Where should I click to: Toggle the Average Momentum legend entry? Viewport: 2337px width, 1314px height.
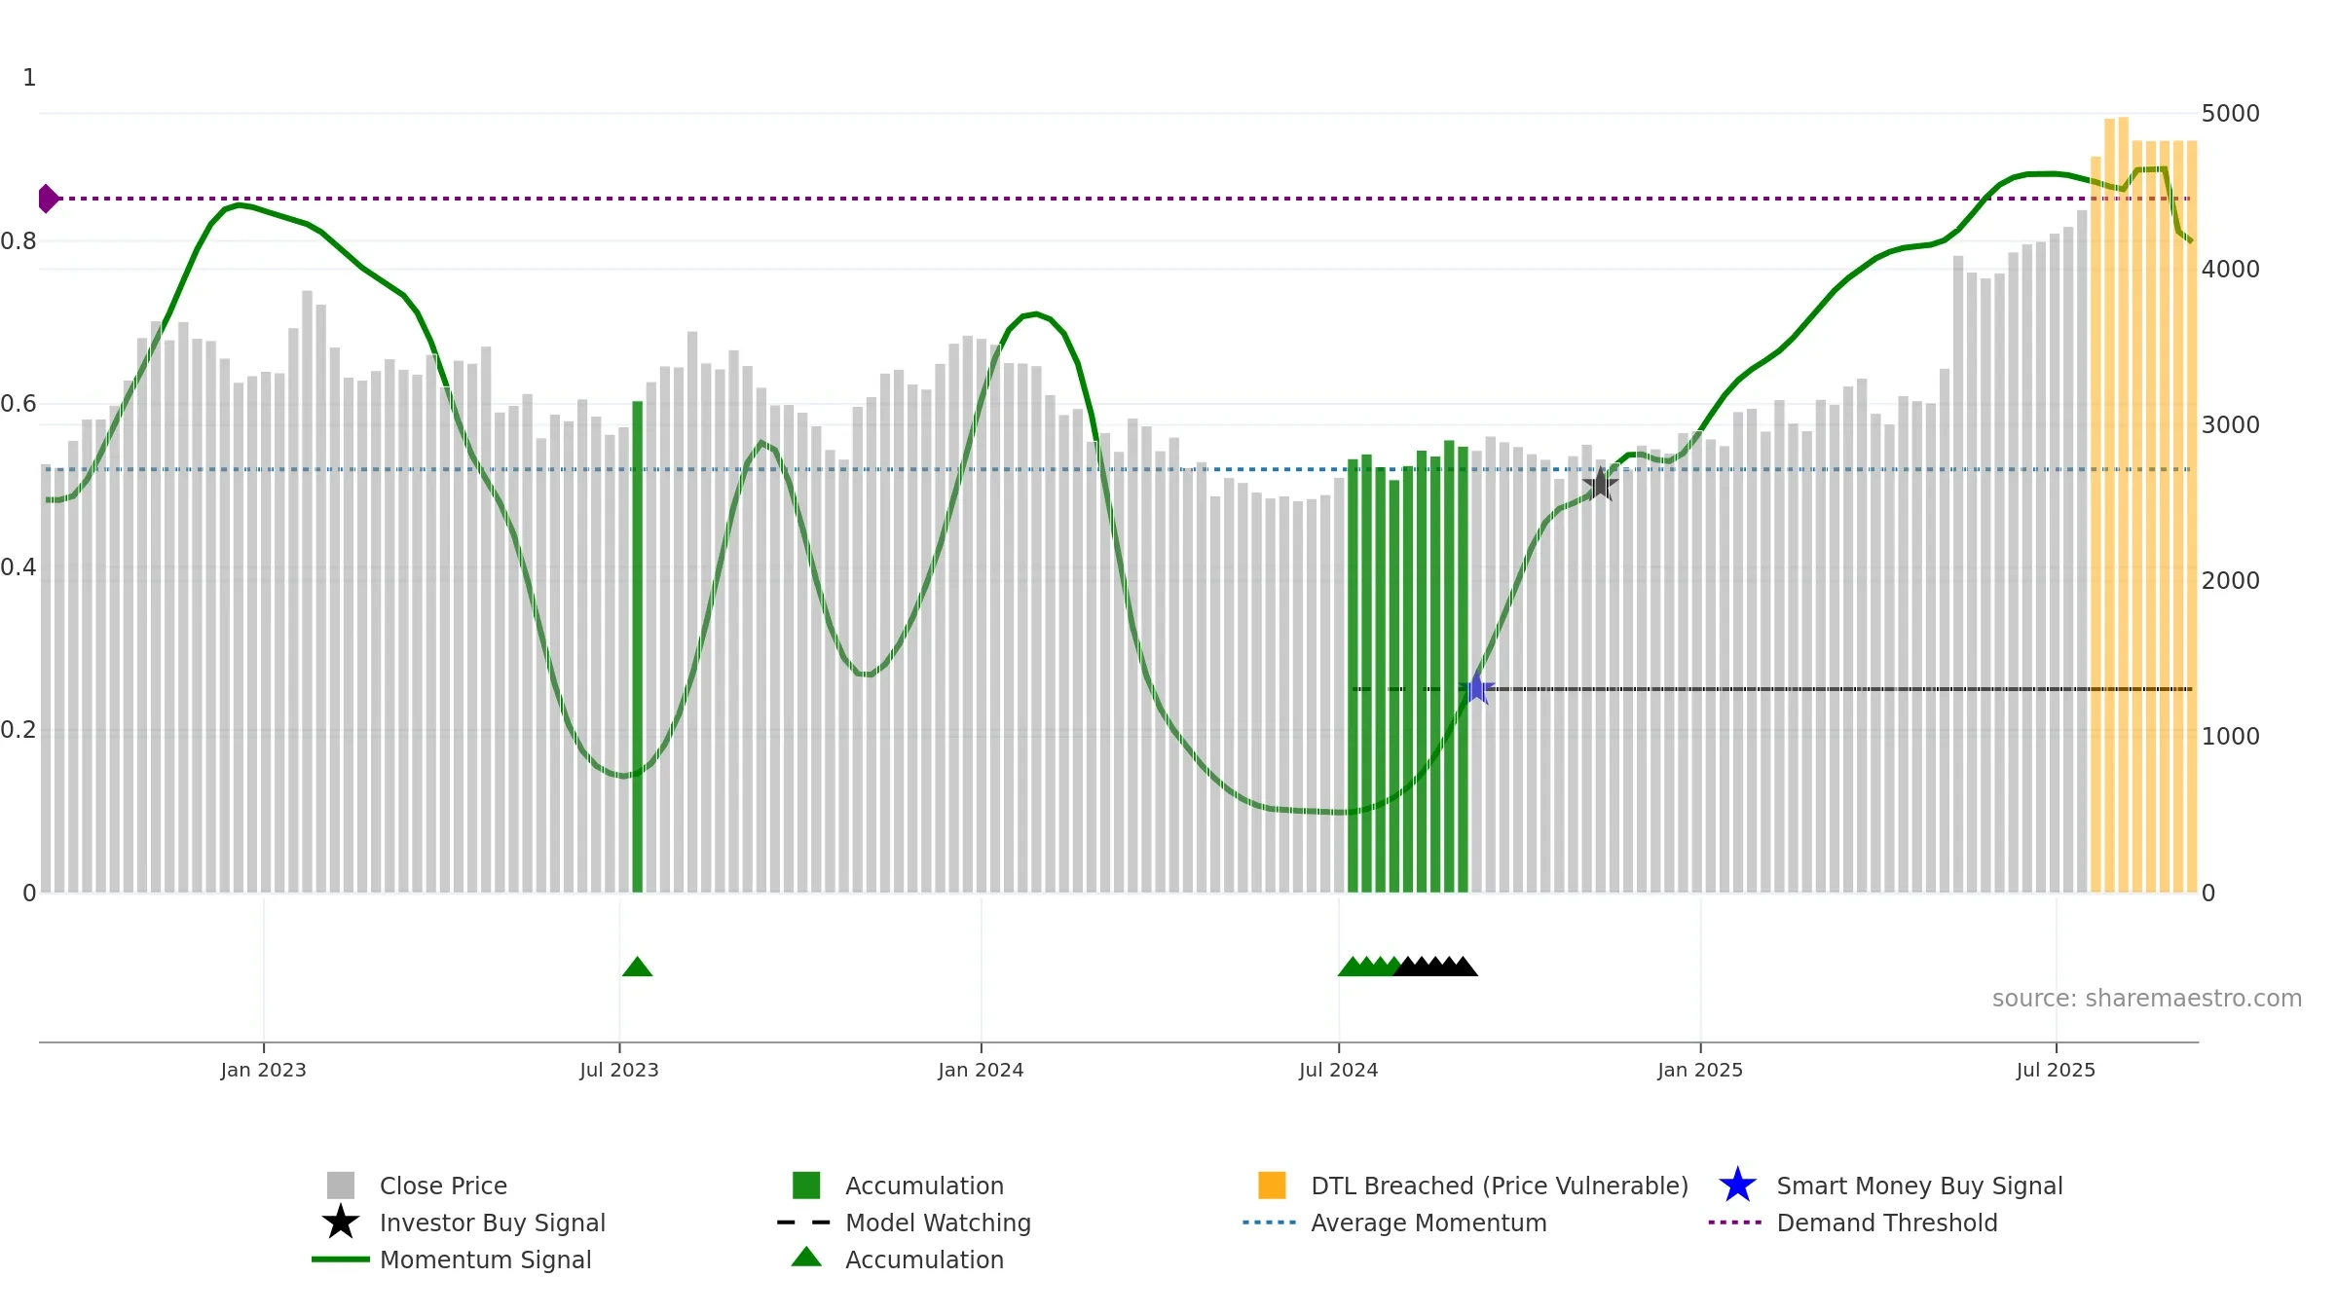(1395, 1223)
